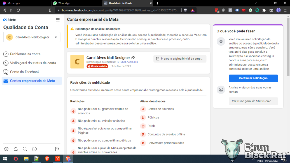Click Contas de anúncios under Ativos desativados
This screenshot has width=290, height=163.
click(x=161, y=109)
